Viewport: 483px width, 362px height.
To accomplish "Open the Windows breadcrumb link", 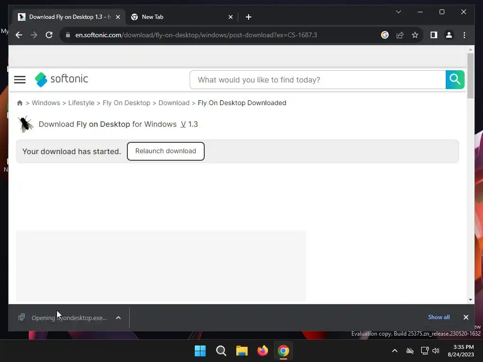I will [x=46, y=103].
